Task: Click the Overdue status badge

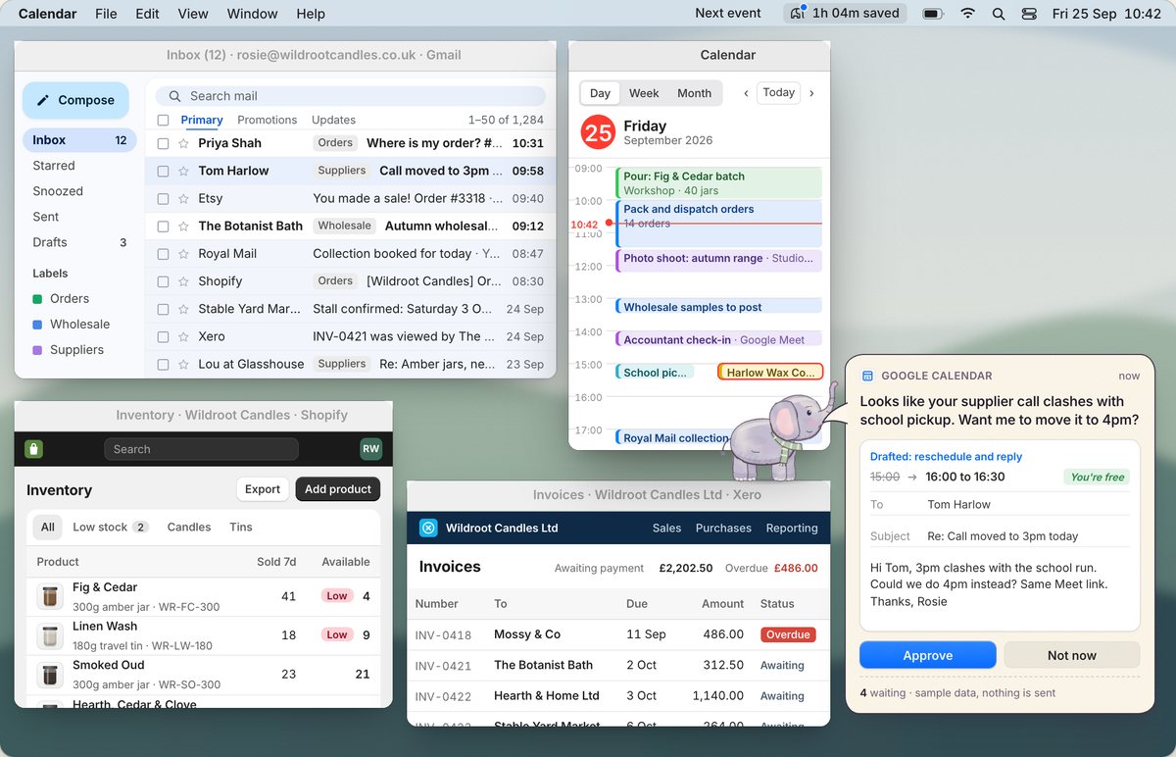Action: tap(788, 634)
